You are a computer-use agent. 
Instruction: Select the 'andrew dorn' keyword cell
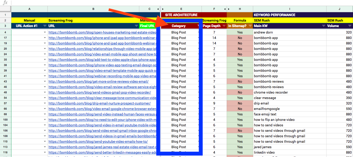[x=290, y=32]
